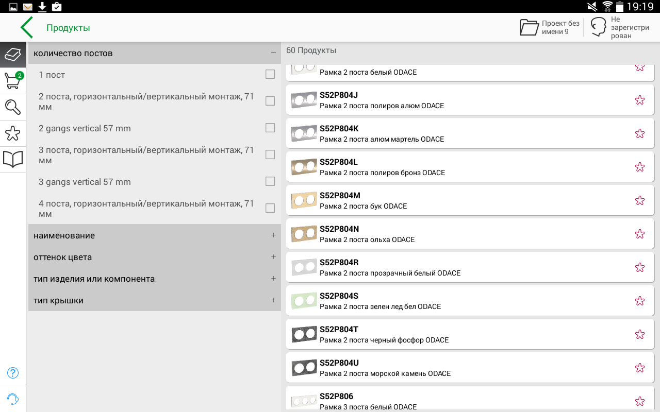Open the shopping cart with 2 items
Viewport: 660px width, 412px height.
(13, 81)
